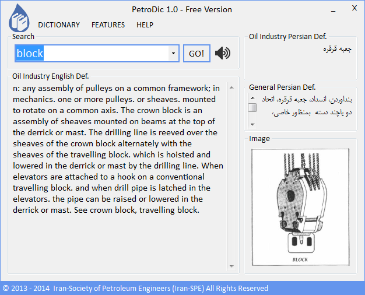Click the English definition text area

(118, 149)
